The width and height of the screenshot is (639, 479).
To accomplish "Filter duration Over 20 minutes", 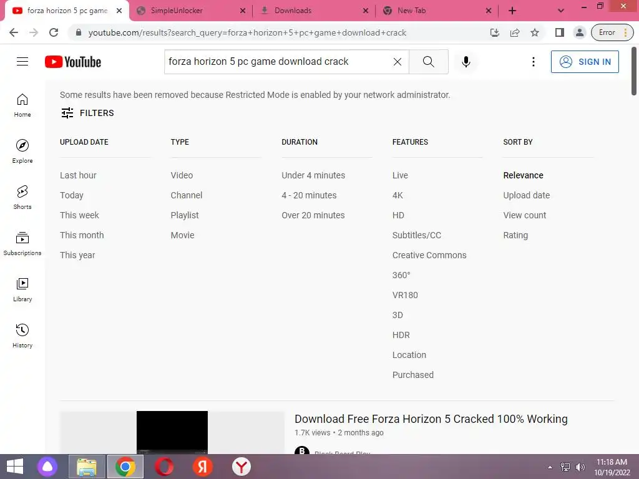I will point(313,215).
